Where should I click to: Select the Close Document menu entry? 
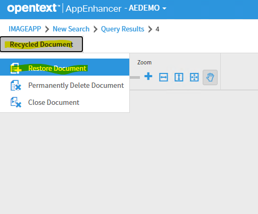pyautogui.click(x=64, y=102)
